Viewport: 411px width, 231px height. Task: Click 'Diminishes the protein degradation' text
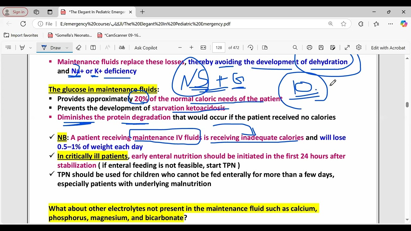click(114, 117)
